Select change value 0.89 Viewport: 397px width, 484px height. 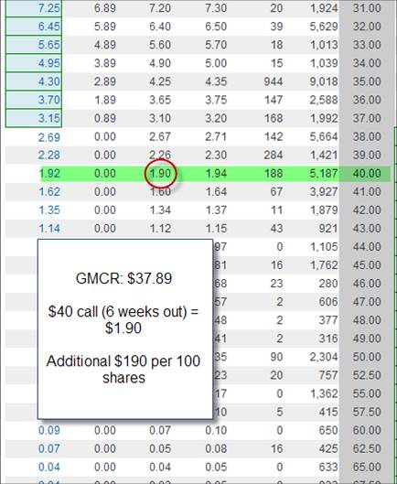coord(105,118)
